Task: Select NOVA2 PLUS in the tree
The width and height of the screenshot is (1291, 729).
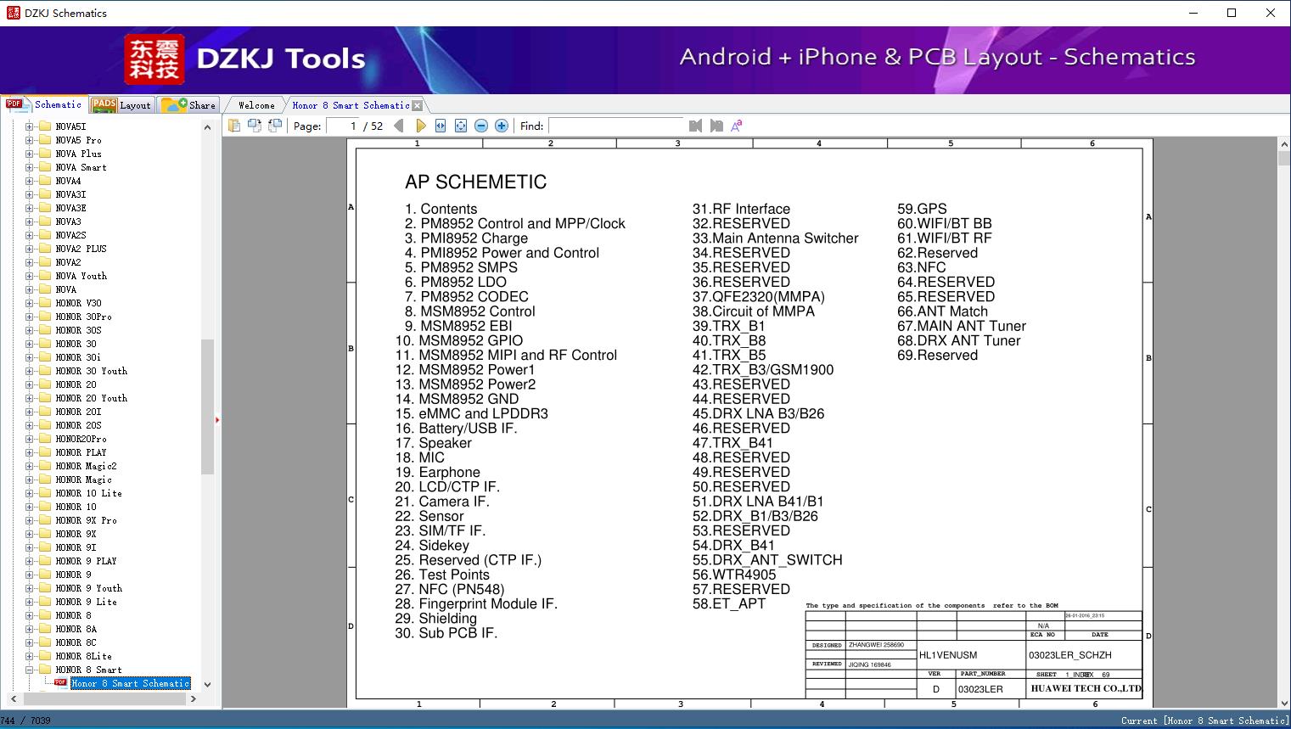Action: tap(81, 249)
